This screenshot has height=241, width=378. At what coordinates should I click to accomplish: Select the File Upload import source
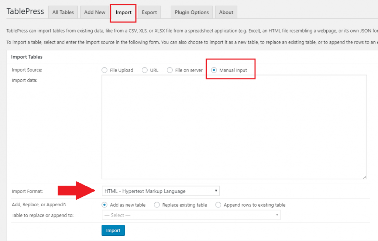coord(104,70)
